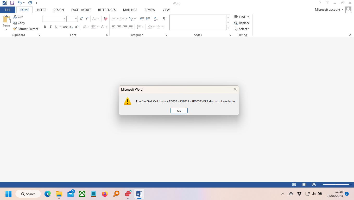Toggle Superscript formatting
Viewport: 354px width, 200px height.
(x=77, y=27)
